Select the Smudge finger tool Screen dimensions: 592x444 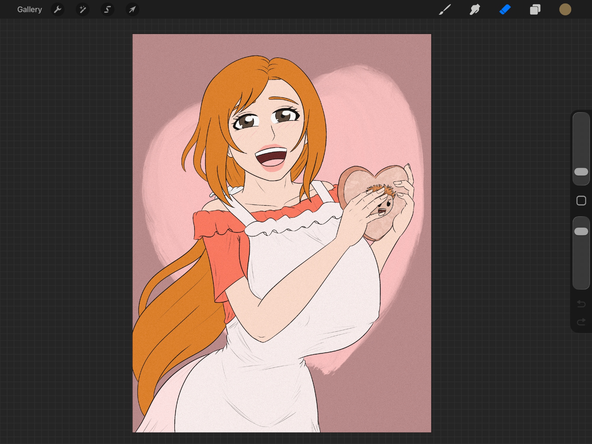(475, 9)
